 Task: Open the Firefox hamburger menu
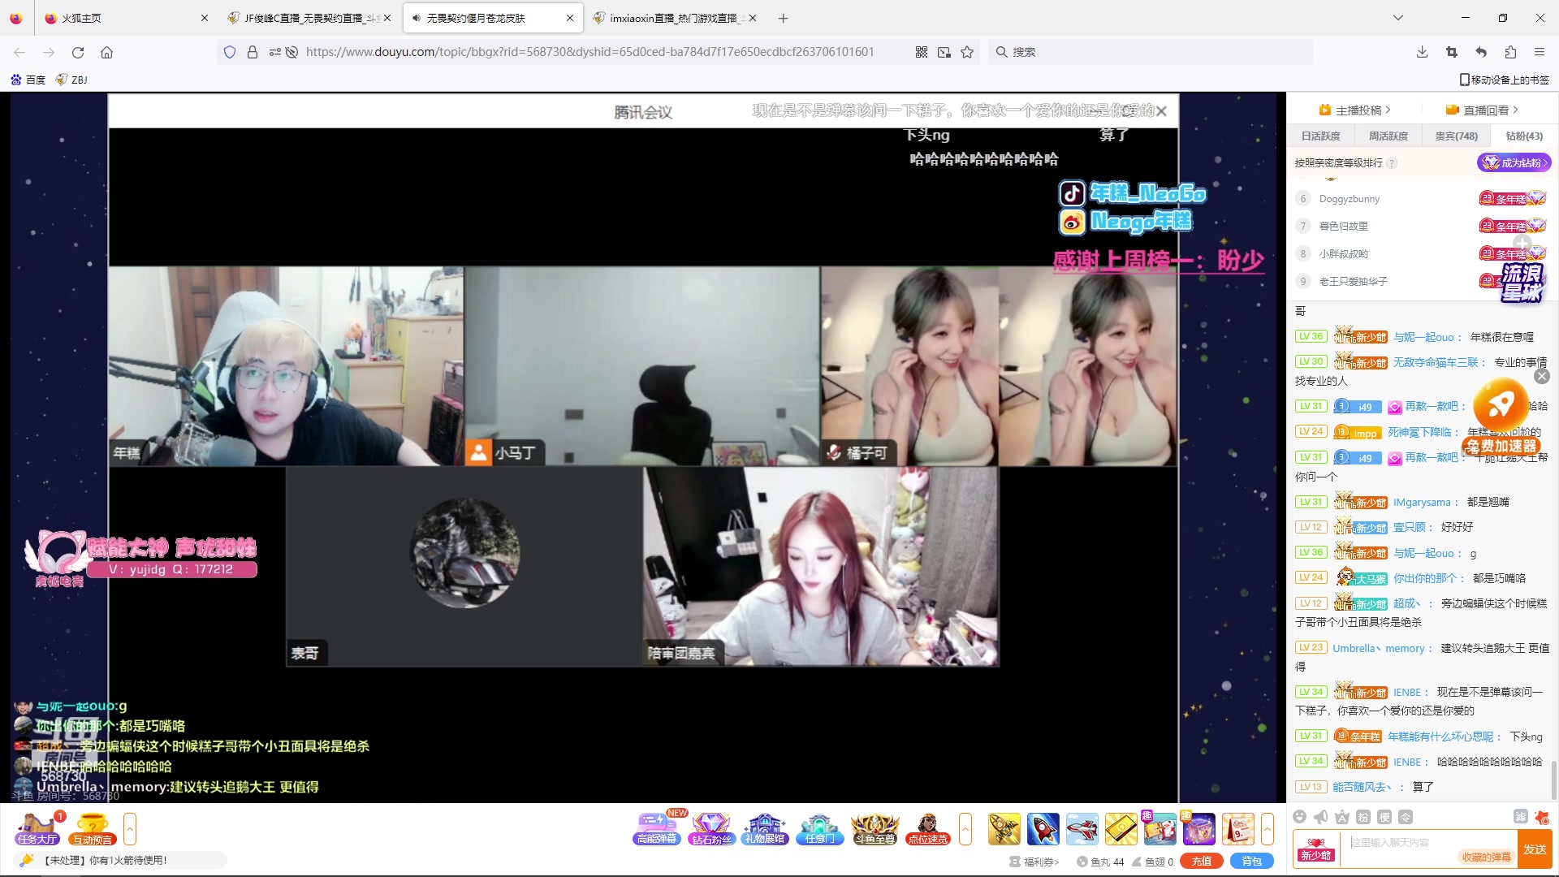tap(1539, 52)
